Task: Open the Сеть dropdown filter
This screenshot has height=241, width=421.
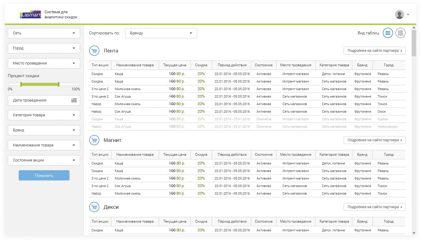Action: [44, 33]
